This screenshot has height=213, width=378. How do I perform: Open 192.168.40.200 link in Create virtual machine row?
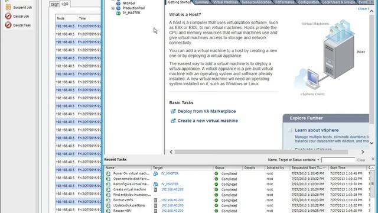tap(172, 189)
